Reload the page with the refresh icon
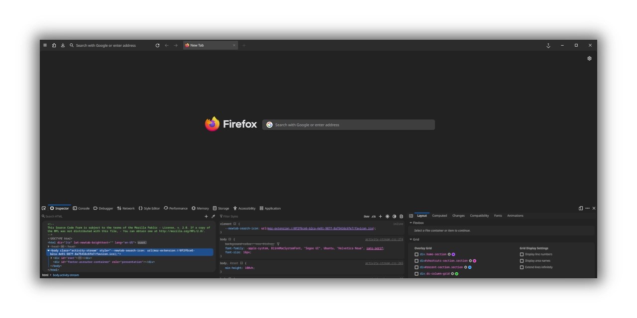637x318 pixels. (x=157, y=45)
